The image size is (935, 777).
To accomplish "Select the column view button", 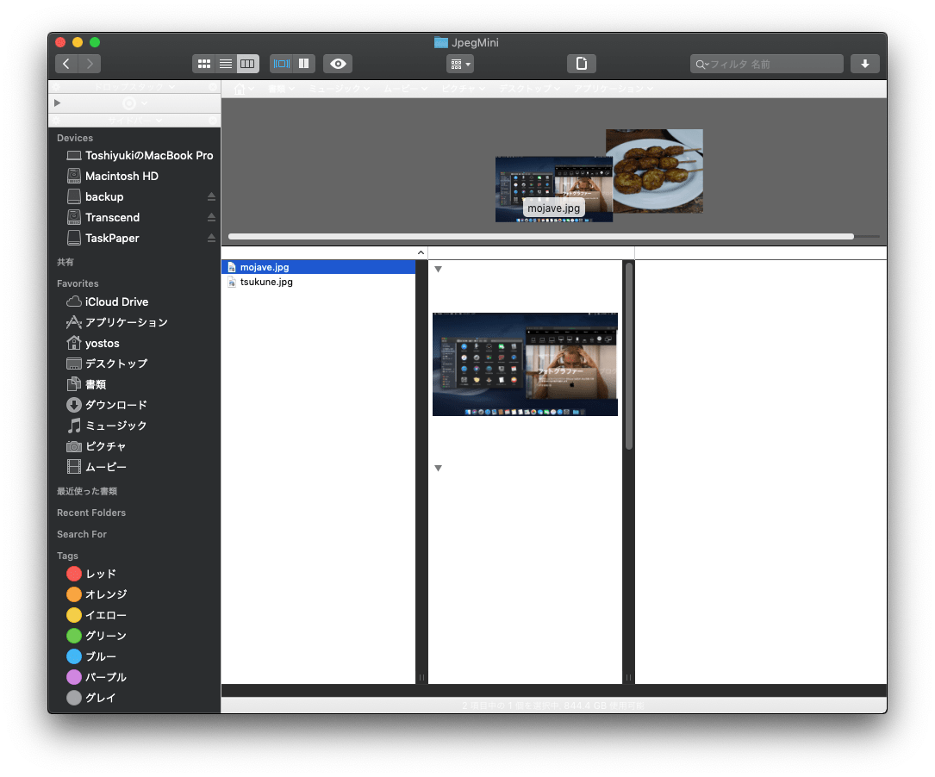I will [247, 64].
